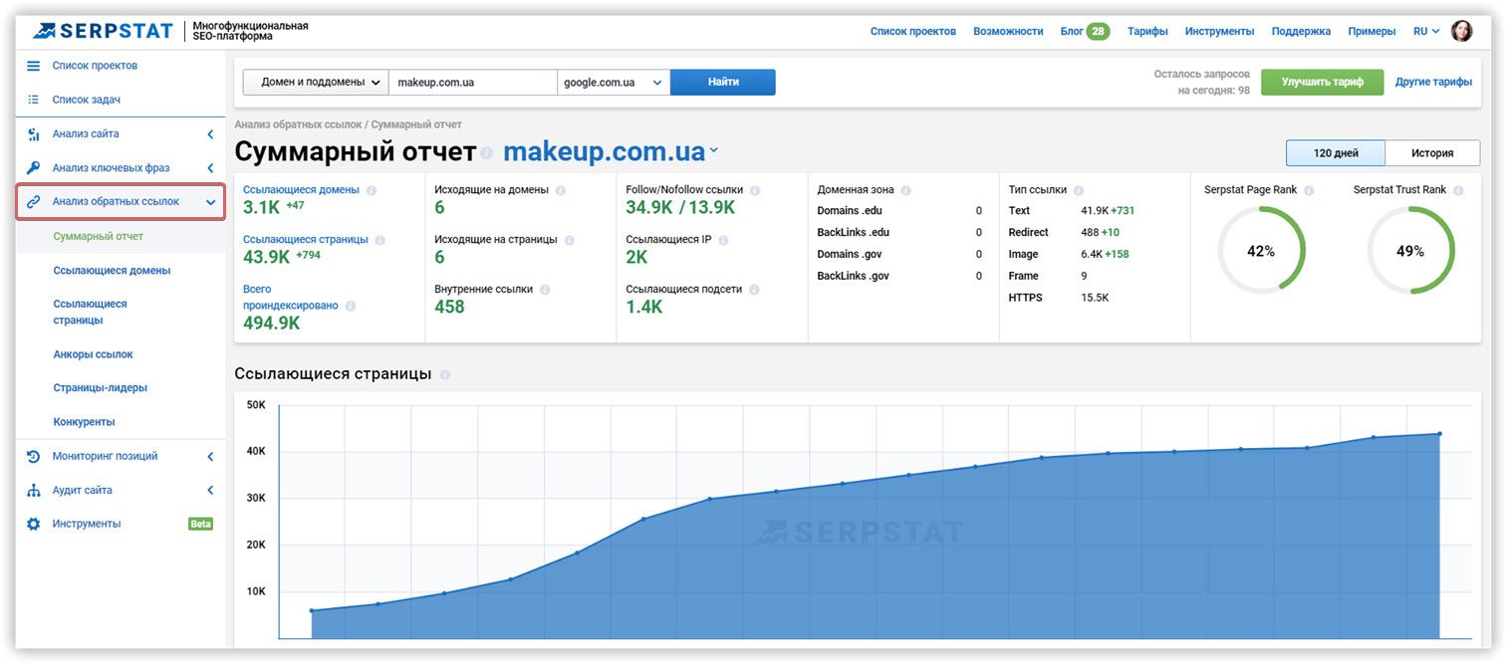Viewport: 1507px width, 664px height.
Task: Select Ссылающиеся страницы in the sidebar
Action: click(91, 312)
